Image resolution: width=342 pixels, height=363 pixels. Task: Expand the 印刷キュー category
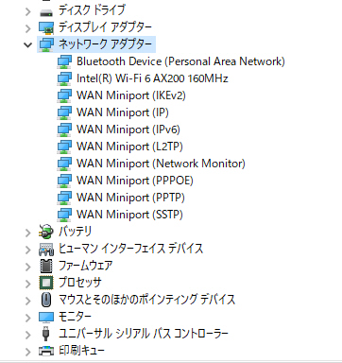(x=28, y=352)
